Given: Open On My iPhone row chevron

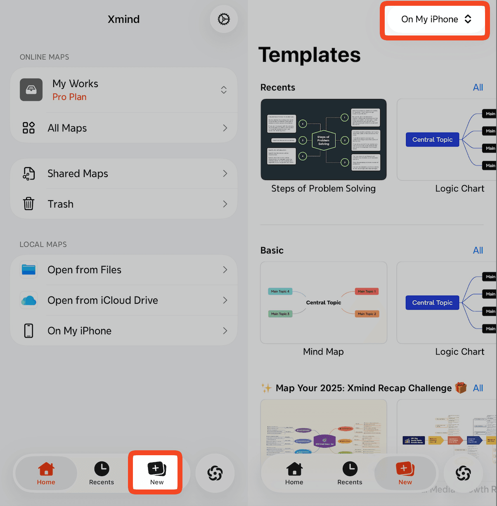Looking at the screenshot, I should point(225,331).
